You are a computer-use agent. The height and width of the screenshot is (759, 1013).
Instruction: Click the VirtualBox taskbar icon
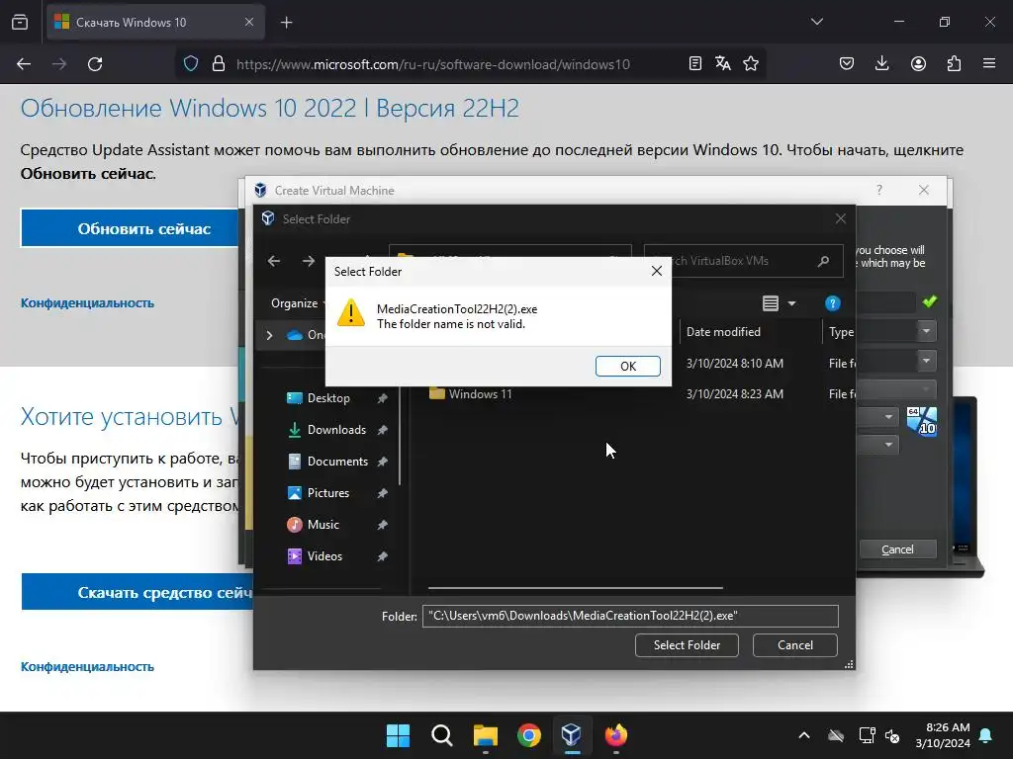[572, 735]
